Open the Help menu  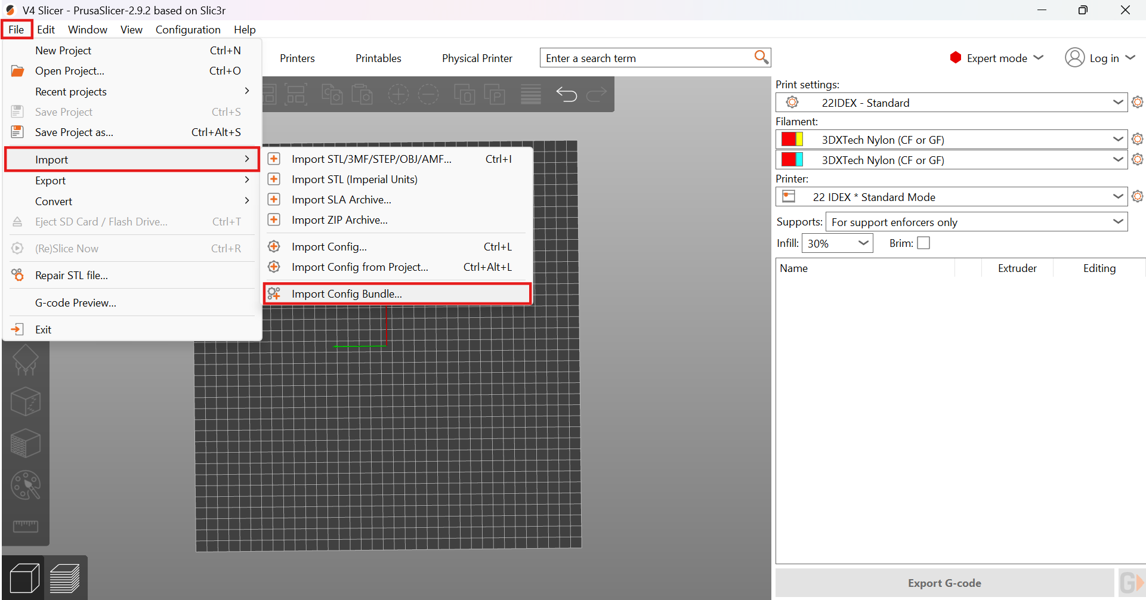point(245,29)
